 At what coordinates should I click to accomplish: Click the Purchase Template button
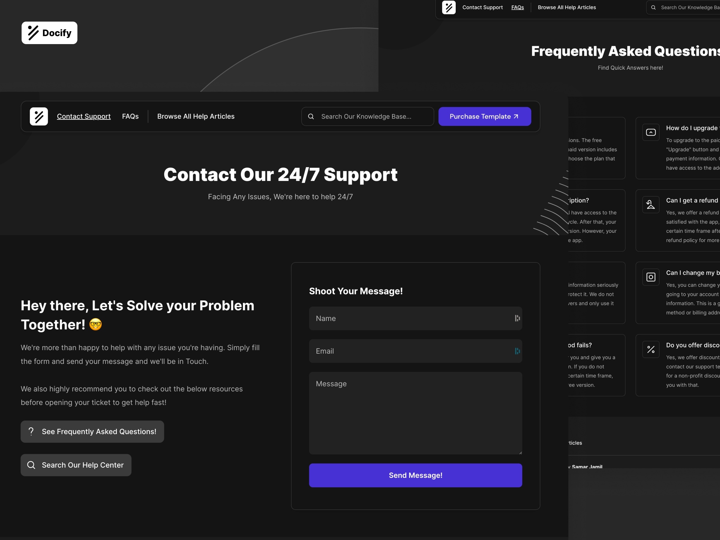click(485, 116)
